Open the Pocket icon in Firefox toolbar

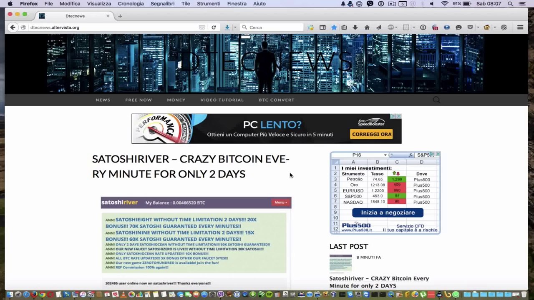tap(470, 27)
